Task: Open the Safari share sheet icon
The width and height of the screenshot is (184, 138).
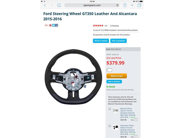Action: tap(125, 5)
